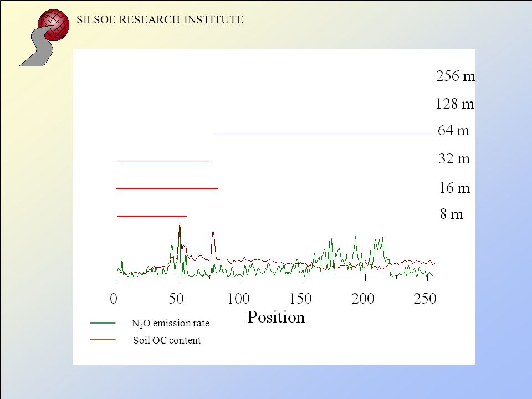Select the red line at 8 m
532x399 pixels.
click(x=152, y=216)
